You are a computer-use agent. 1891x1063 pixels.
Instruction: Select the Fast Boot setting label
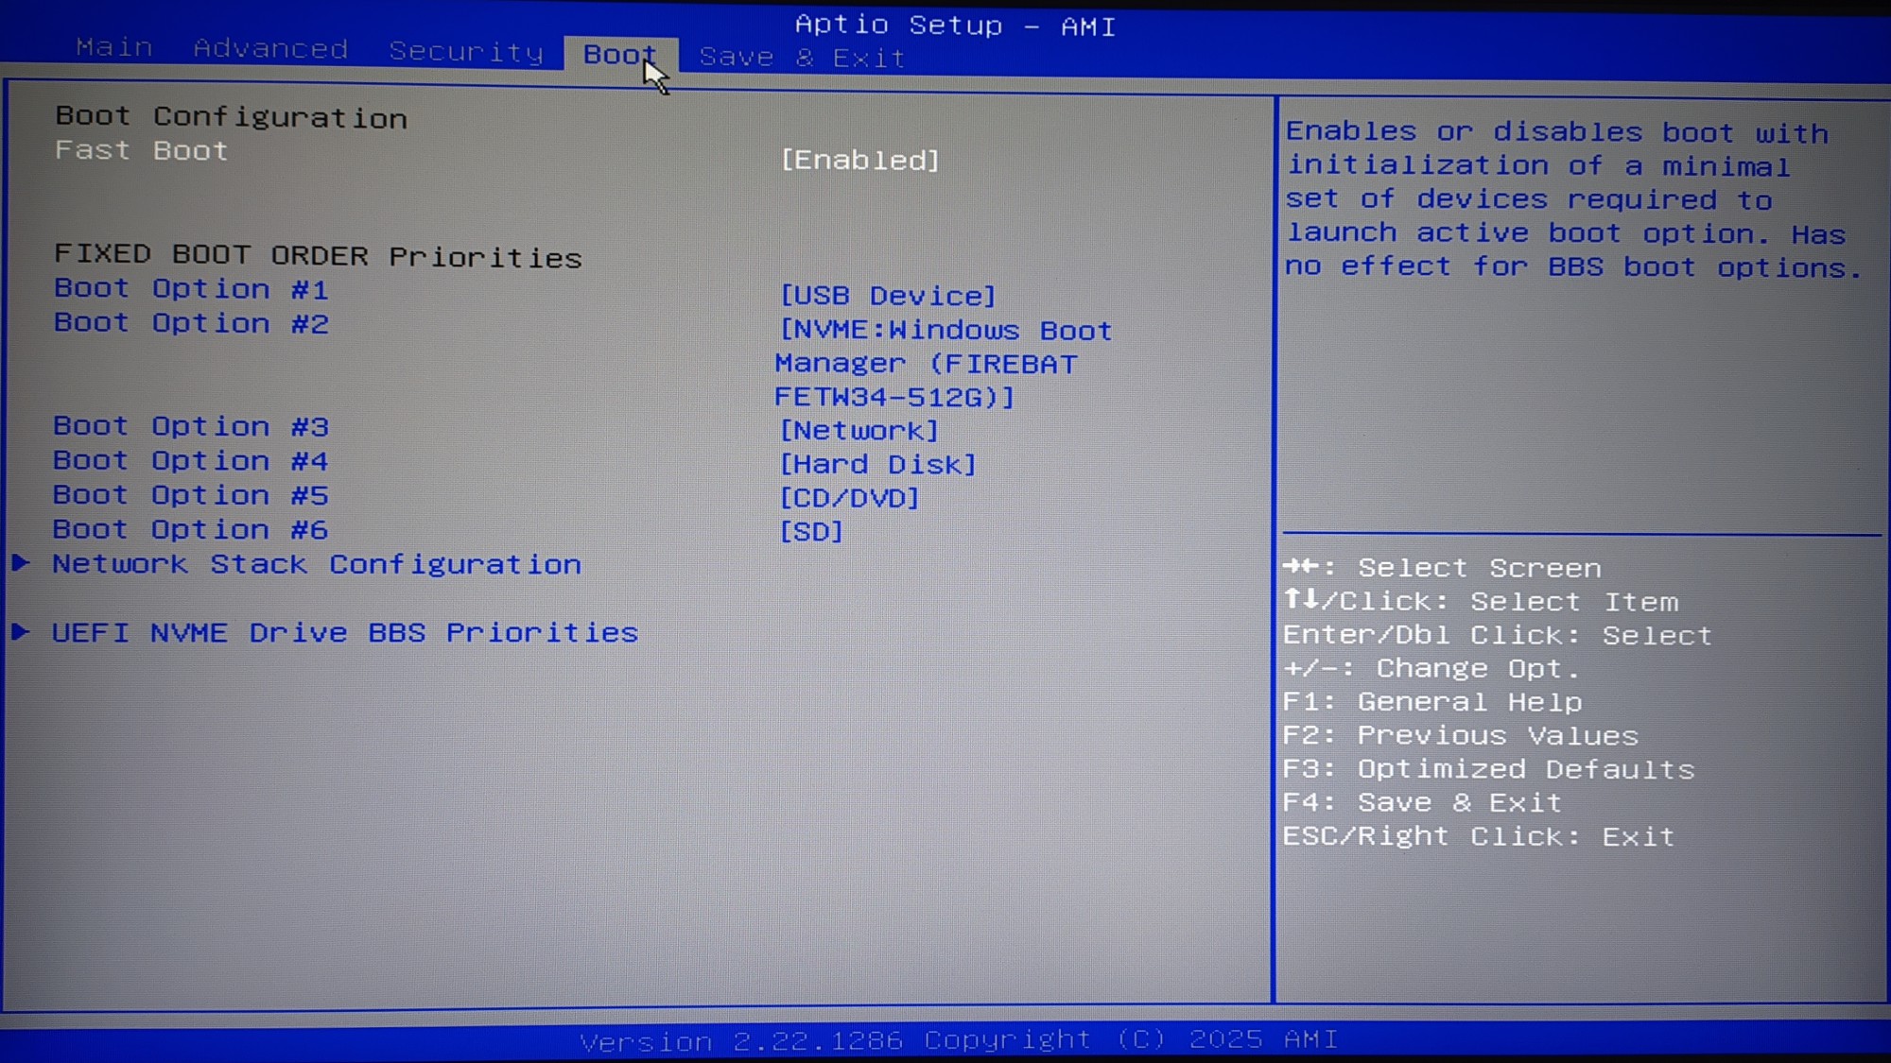pyautogui.click(x=141, y=150)
